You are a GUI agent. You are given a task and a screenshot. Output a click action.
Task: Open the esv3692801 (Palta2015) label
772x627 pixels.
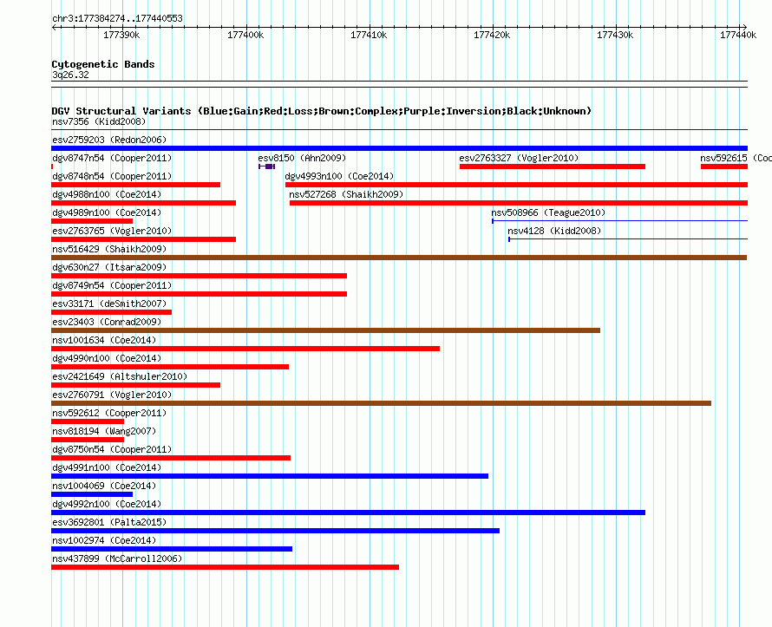click(109, 522)
